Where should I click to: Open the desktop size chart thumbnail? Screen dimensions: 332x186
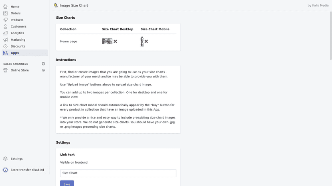[107, 42]
